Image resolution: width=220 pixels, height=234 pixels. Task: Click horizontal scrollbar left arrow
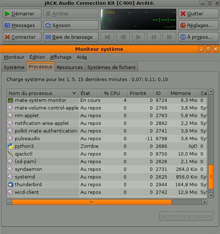(x=9, y=202)
